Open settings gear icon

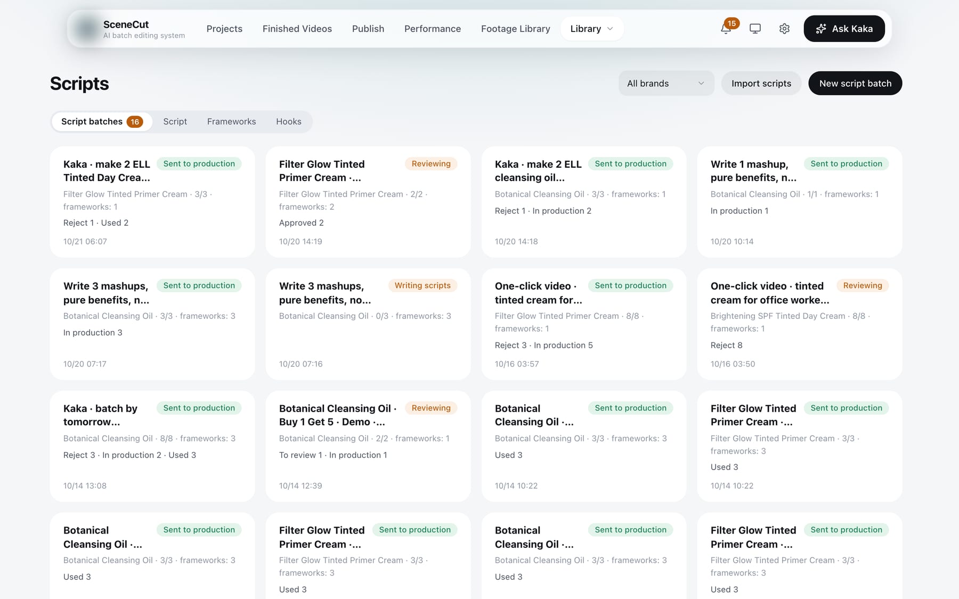(x=784, y=29)
